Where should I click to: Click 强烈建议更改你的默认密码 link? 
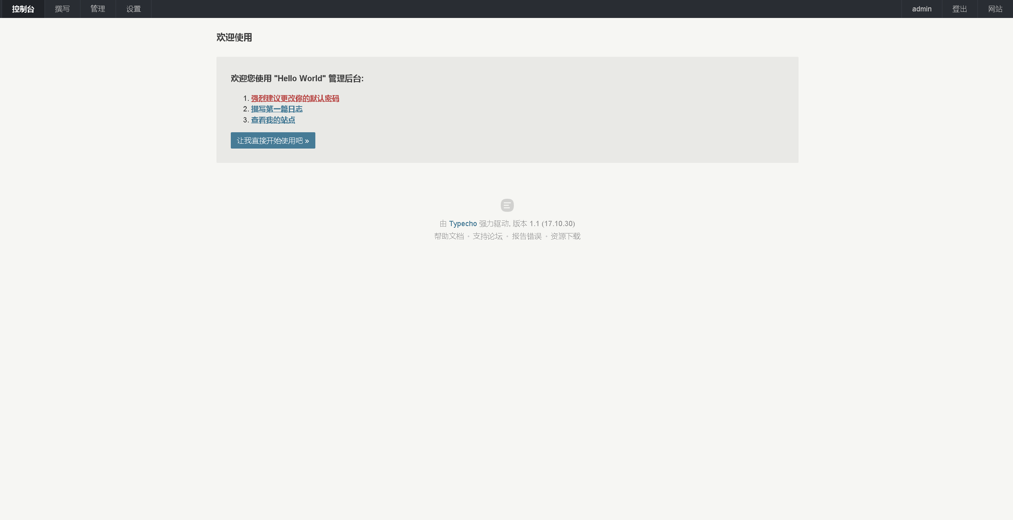click(x=295, y=98)
